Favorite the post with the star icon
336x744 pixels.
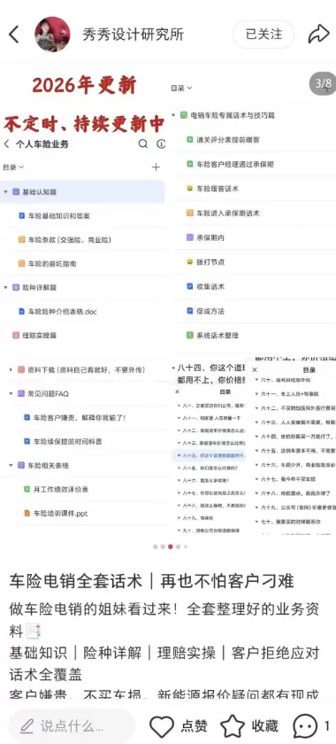pyautogui.click(x=233, y=726)
